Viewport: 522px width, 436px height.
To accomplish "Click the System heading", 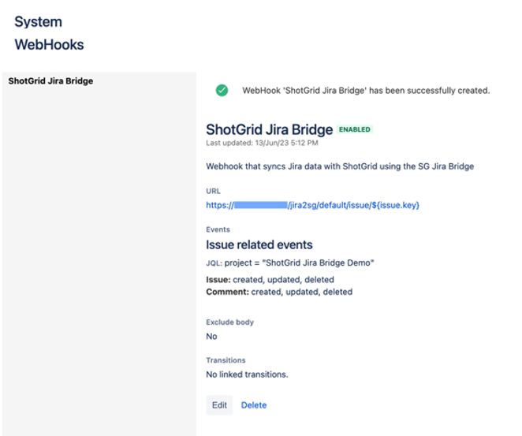I will (x=39, y=21).
